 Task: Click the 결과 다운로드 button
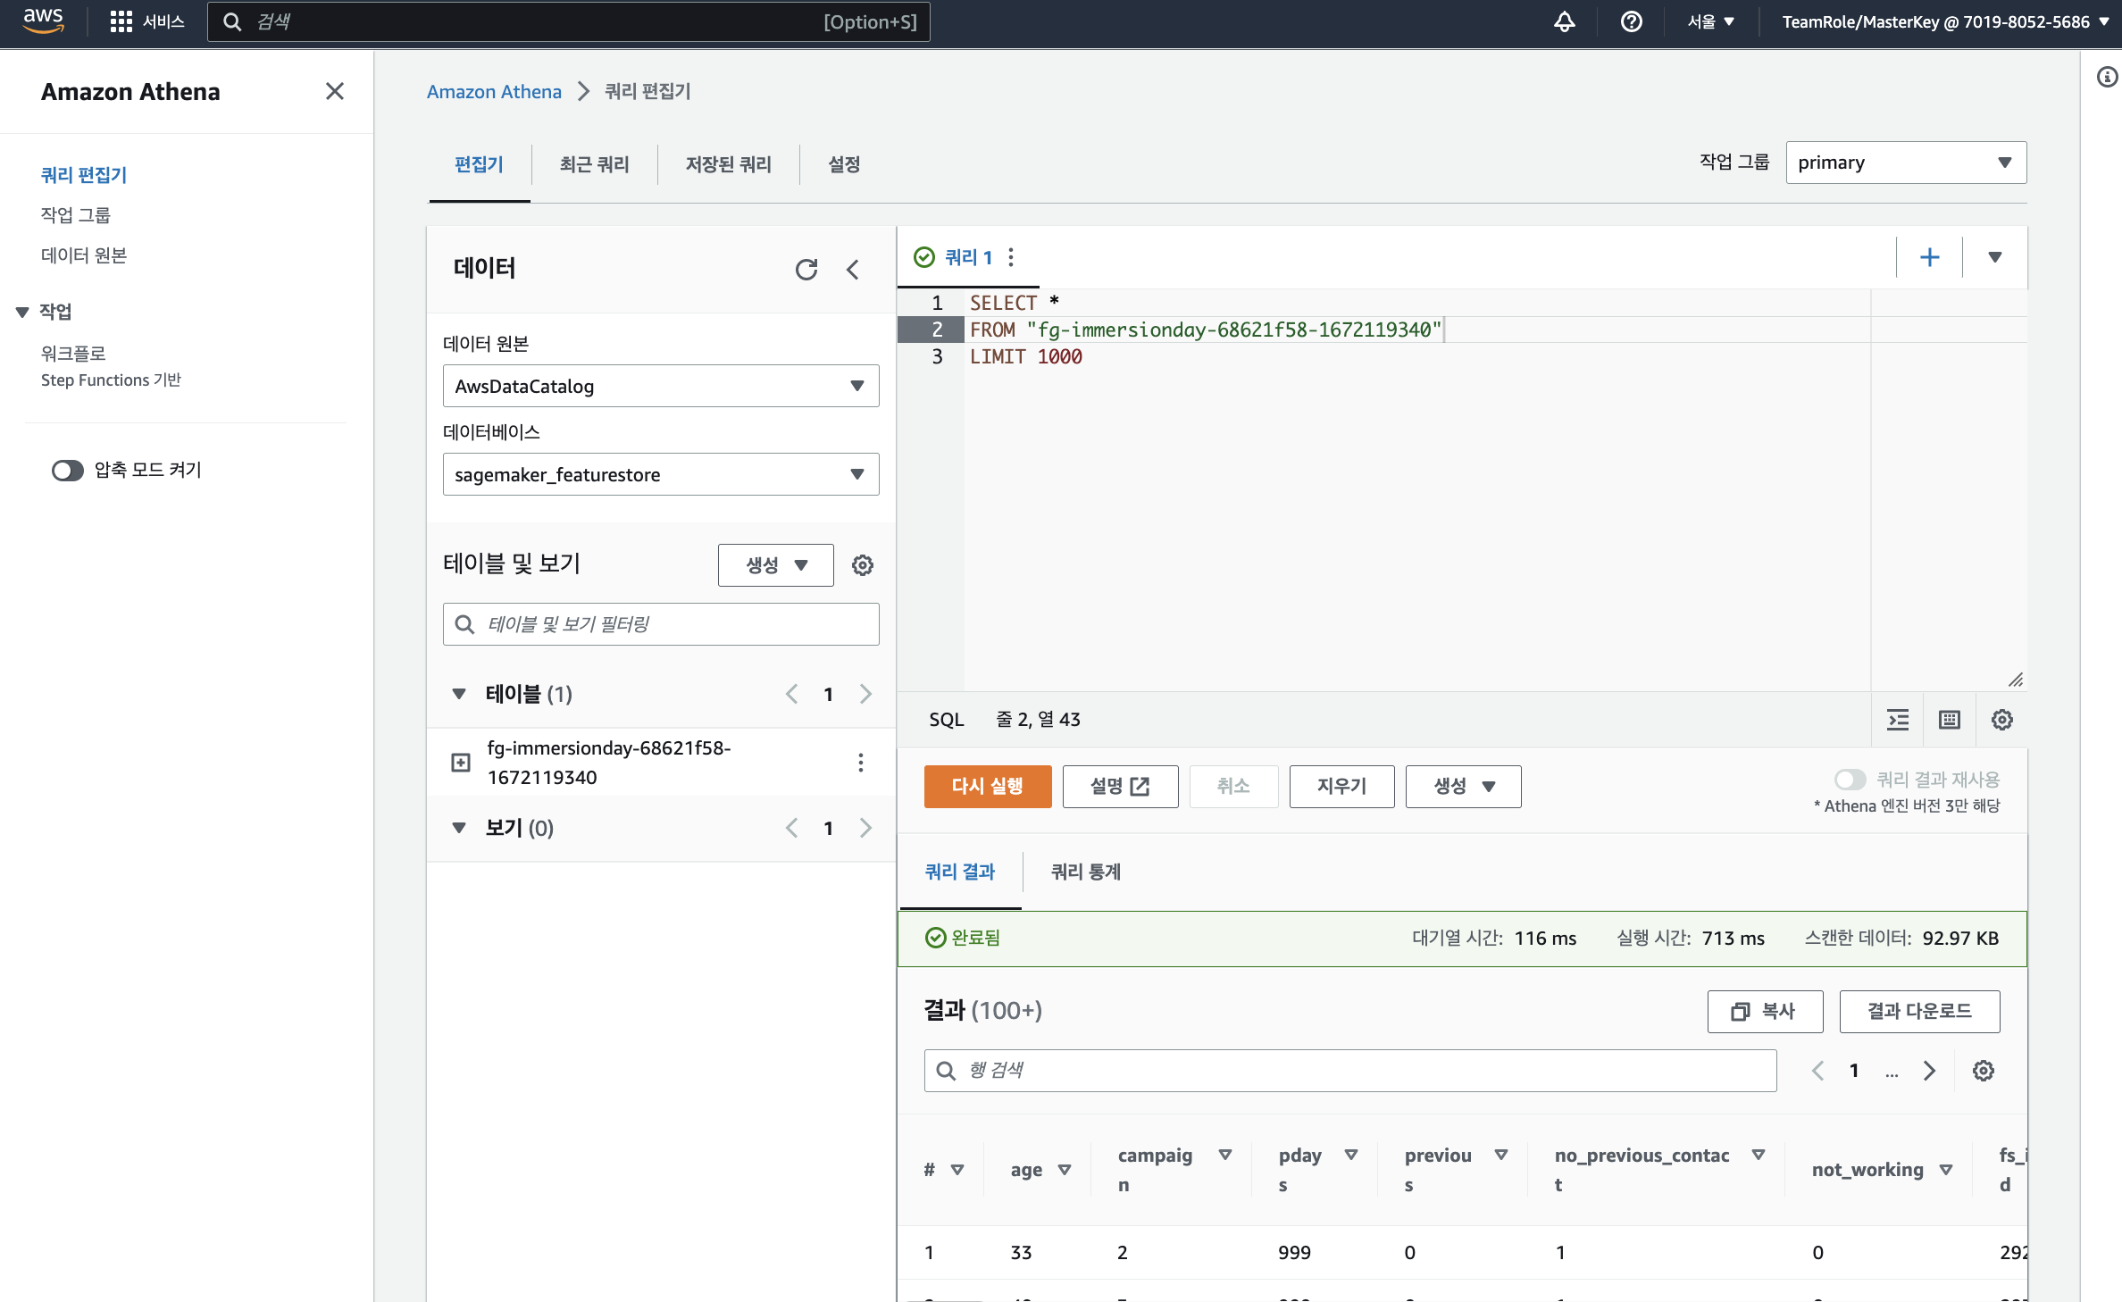click(1918, 1011)
